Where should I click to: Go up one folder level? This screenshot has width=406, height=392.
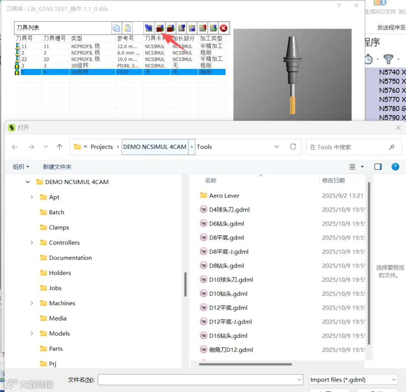[59, 147]
